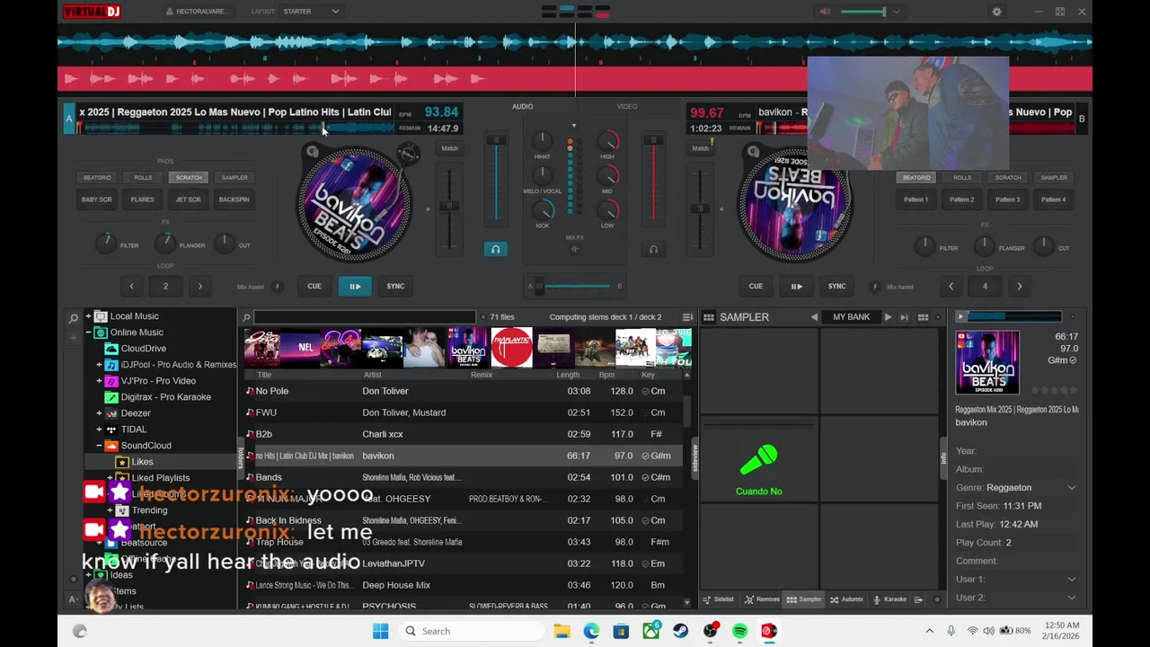Toggle right deck headphone cue

coord(653,249)
